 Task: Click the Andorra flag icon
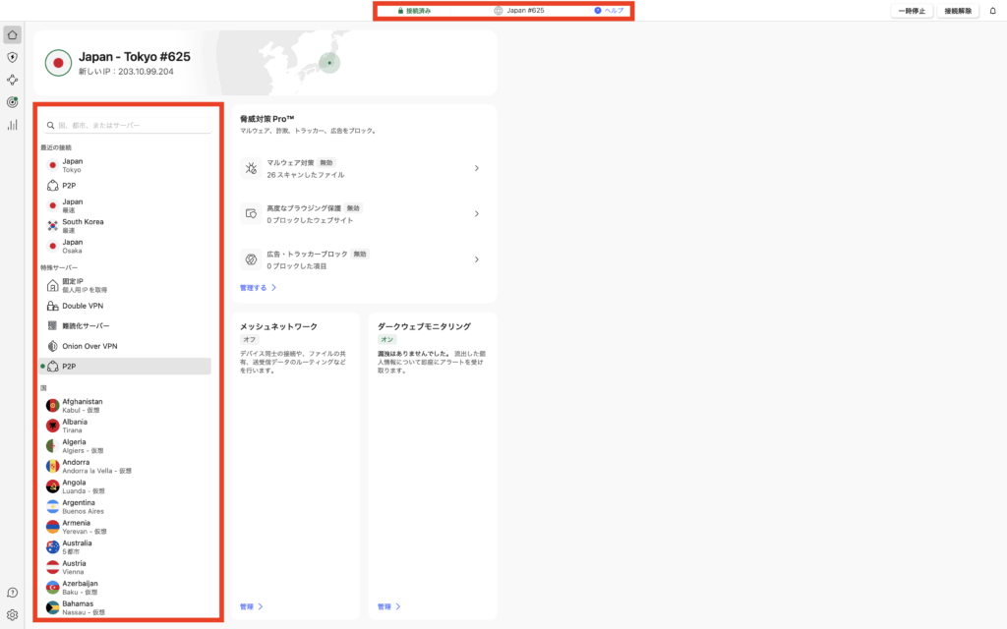point(53,466)
